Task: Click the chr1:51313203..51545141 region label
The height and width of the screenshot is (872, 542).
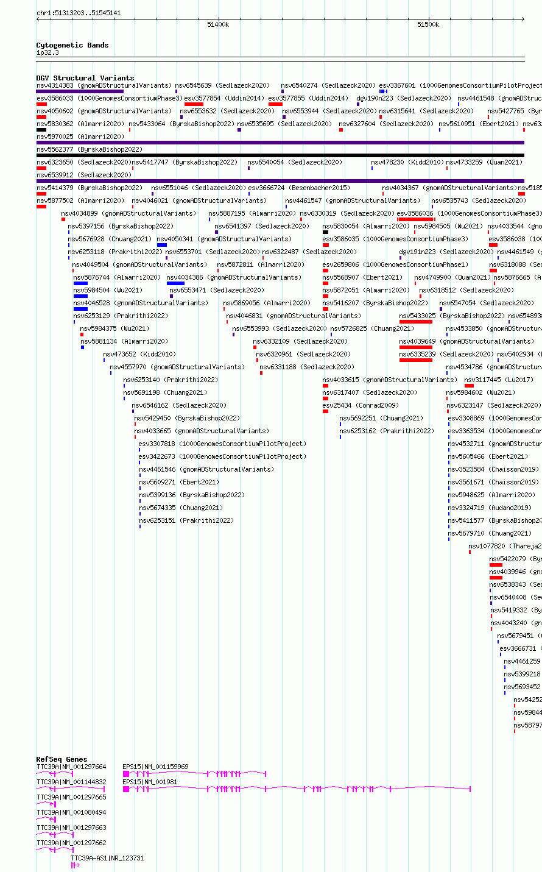Action: [79, 13]
